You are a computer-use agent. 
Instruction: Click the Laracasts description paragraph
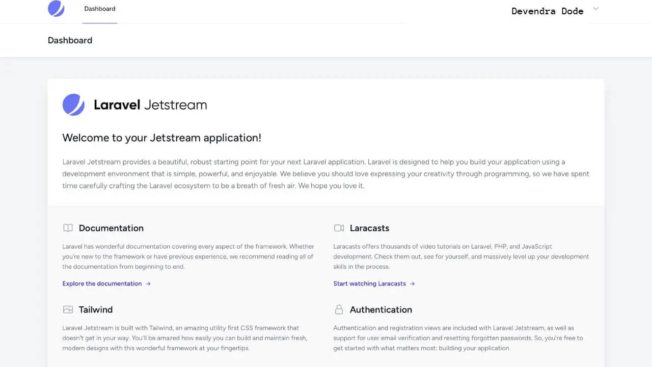click(461, 256)
